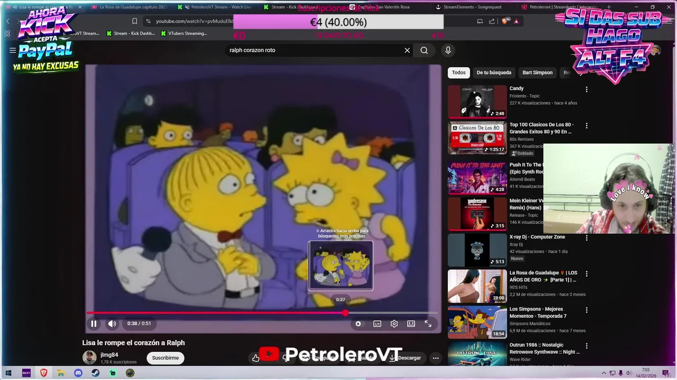Click 'Suscribirme' button
677x380 pixels.
tap(165, 358)
